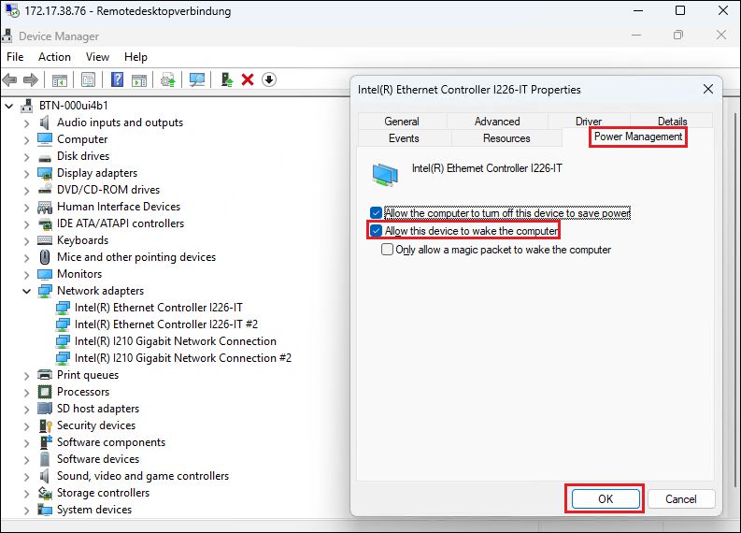The image size is (741, 533).
Task: Switch to the Events tab
Action: [x=404, y=138]
